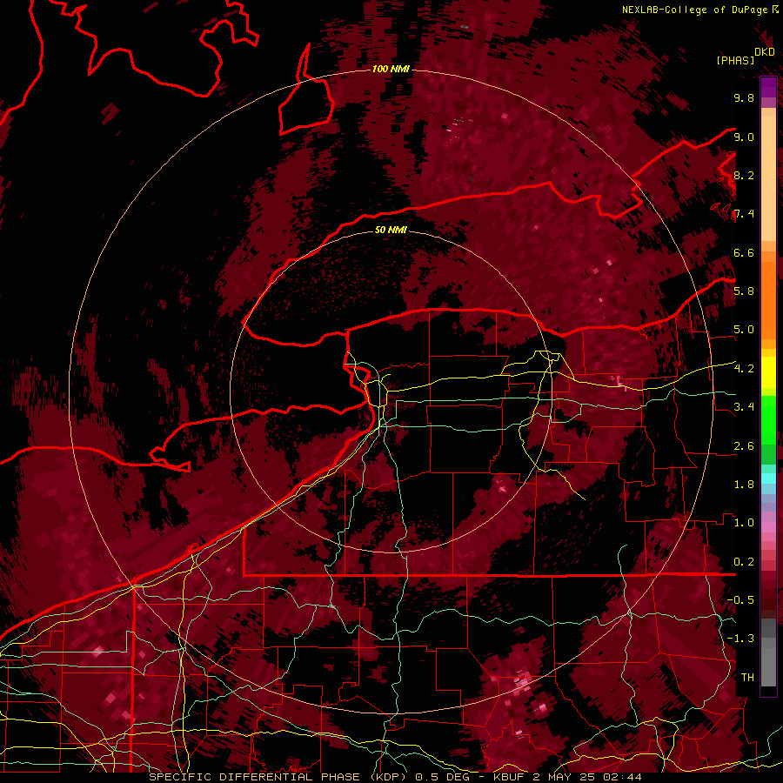Click the -0.5 scale value
The height and width of the screenshot is (783, 783).
tap(740, 600)
